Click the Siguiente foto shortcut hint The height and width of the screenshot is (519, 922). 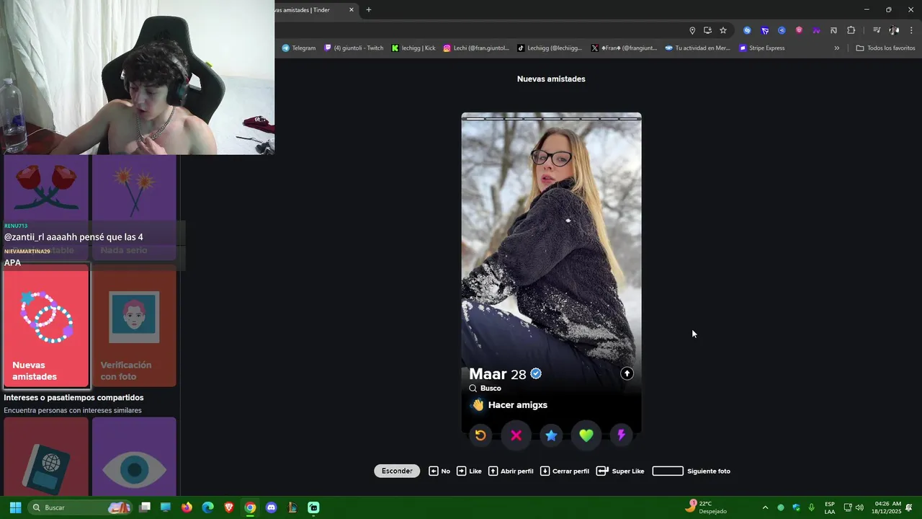(691, 471)
